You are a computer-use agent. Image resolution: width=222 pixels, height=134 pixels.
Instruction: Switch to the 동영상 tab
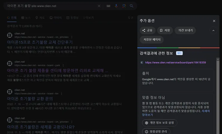click(x=73, y=18)
